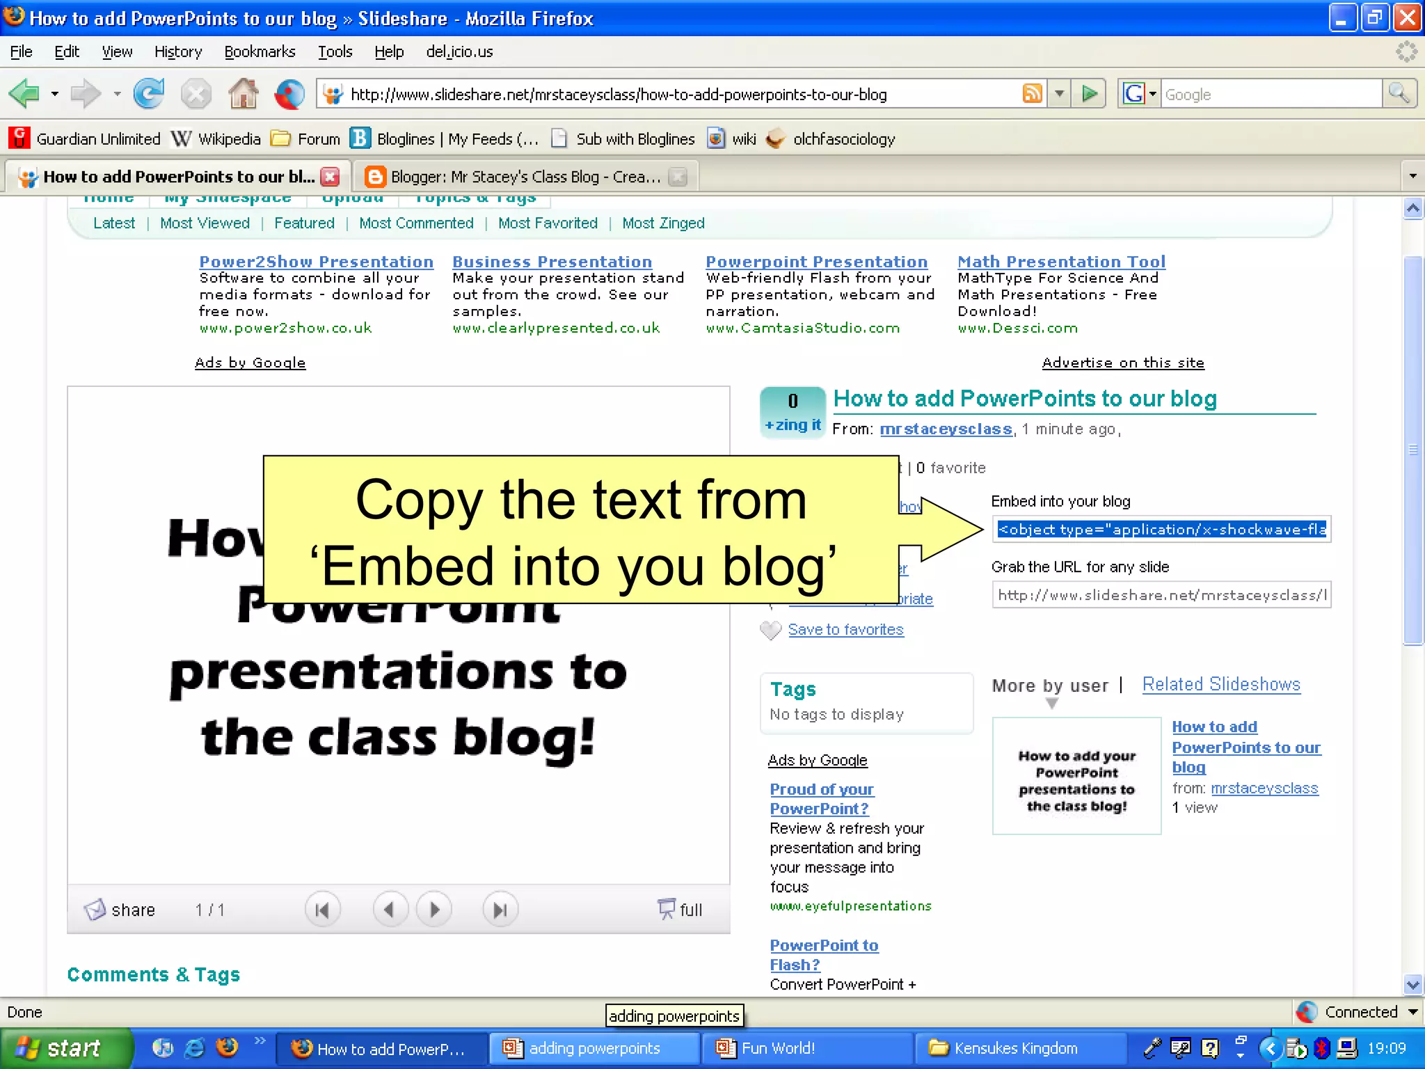Viewport: 1425px width, 1069px height.
Task: Open the Edit menu
Action: pos(67,52)
